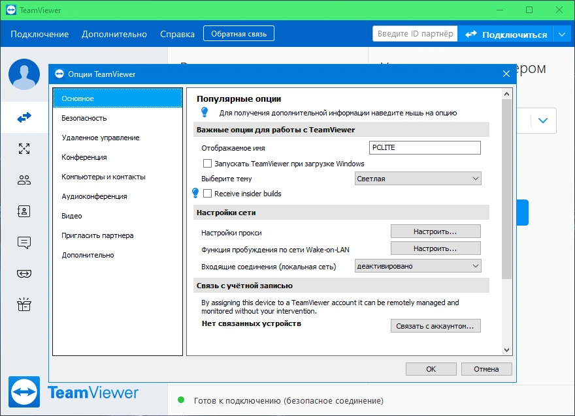Click the Введите ID партнёра field
This screenshot has height=416, width=575.
pyautogui.click(x=415, y=34)
